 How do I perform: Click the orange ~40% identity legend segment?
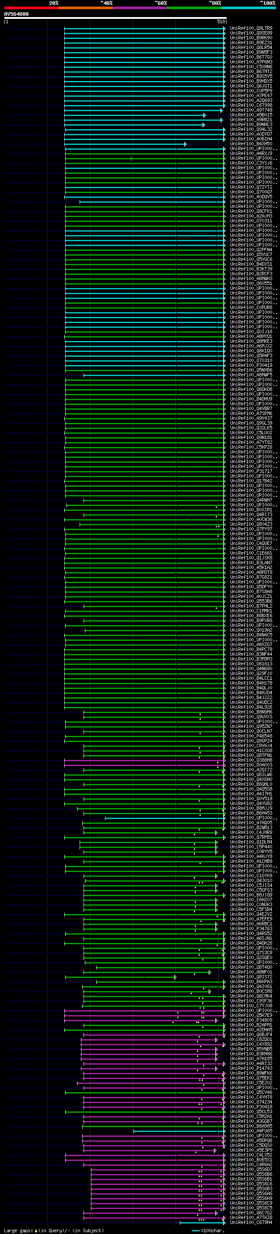pos(86,8)
